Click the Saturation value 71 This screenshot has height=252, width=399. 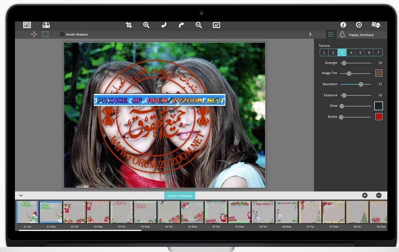click(380, 84)
